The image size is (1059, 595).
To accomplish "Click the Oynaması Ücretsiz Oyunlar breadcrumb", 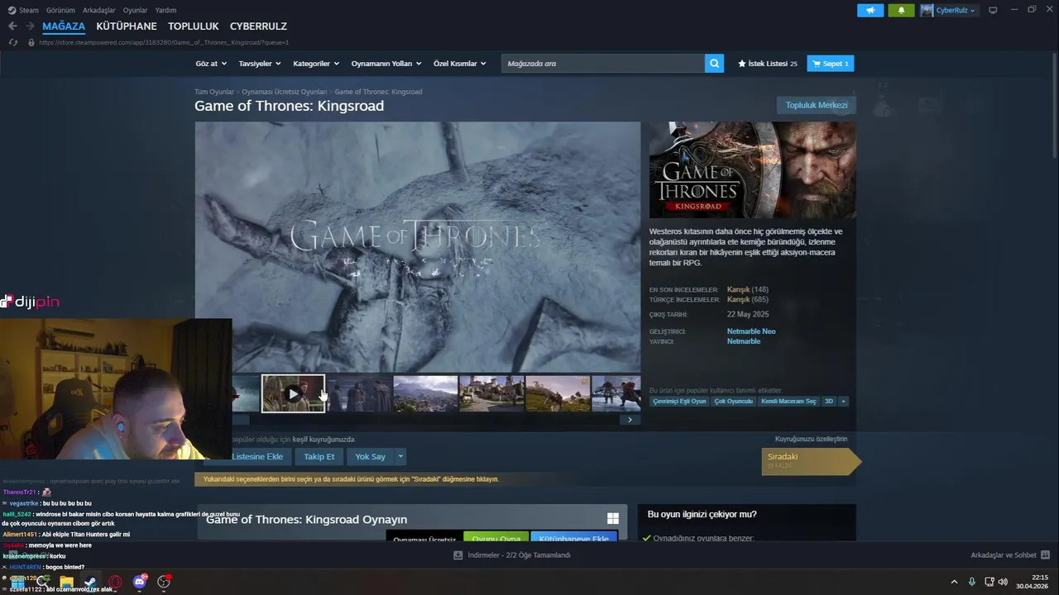I will [x=285, y=92].
